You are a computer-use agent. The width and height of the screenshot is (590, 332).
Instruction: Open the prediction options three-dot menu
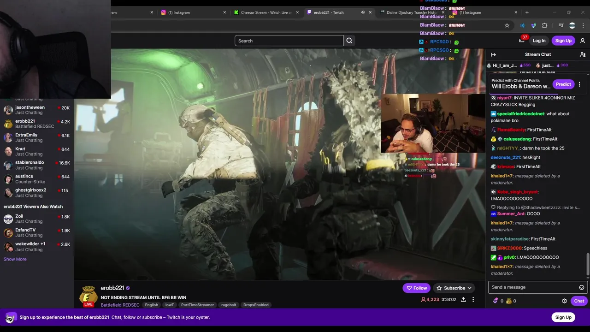[579, 84]
